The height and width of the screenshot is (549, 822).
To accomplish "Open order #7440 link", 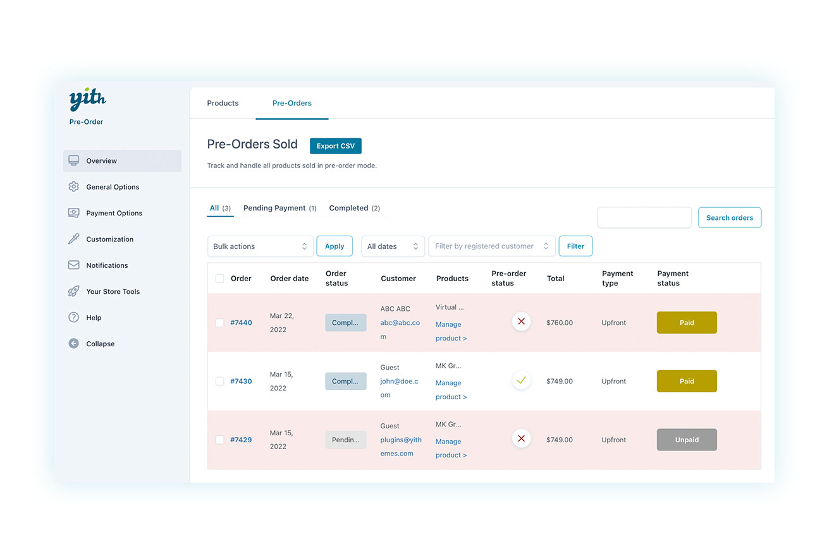I will [241, 323].
